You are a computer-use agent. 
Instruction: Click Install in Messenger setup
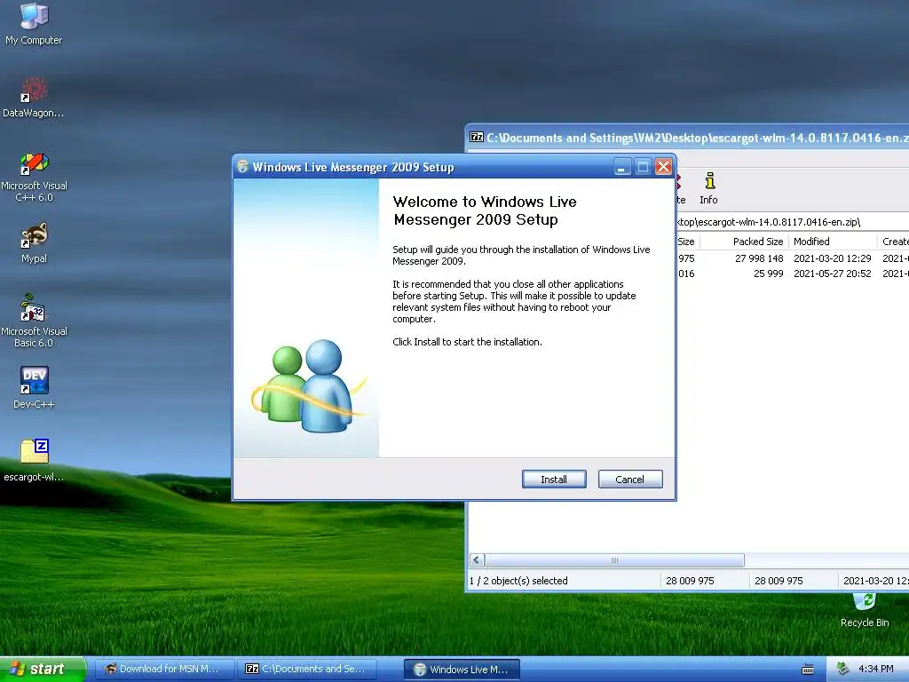(554, 479)
